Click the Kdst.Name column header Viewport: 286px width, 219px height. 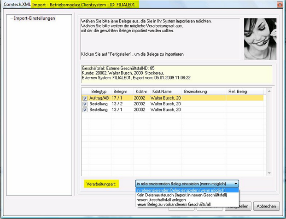(162, 92)
